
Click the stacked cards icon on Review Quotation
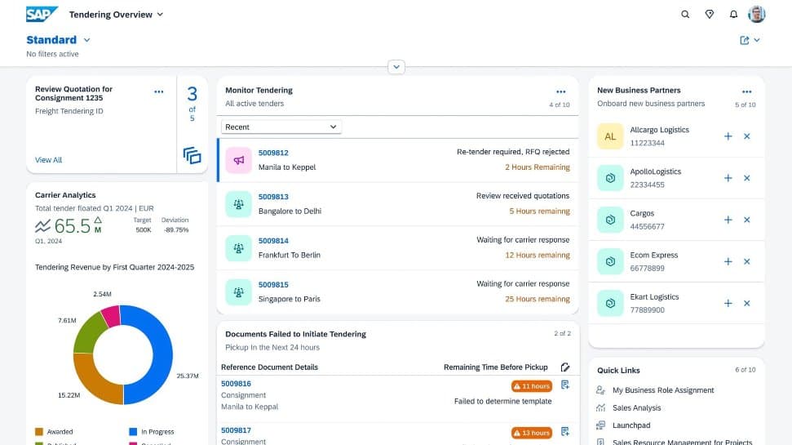[192, 155]
